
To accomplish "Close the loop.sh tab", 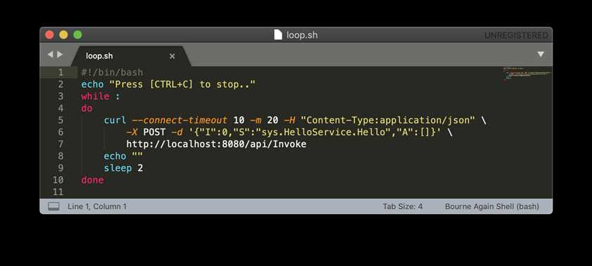I will click(172, 56).
